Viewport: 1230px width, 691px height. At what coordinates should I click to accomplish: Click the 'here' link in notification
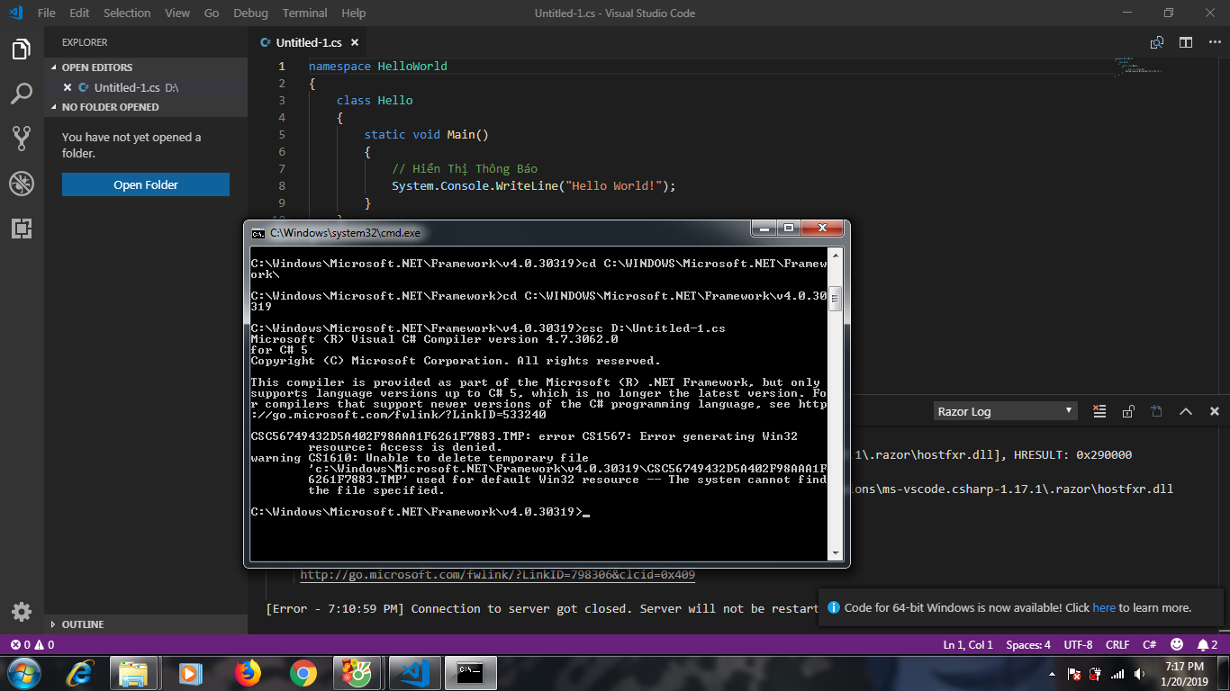1103,607
